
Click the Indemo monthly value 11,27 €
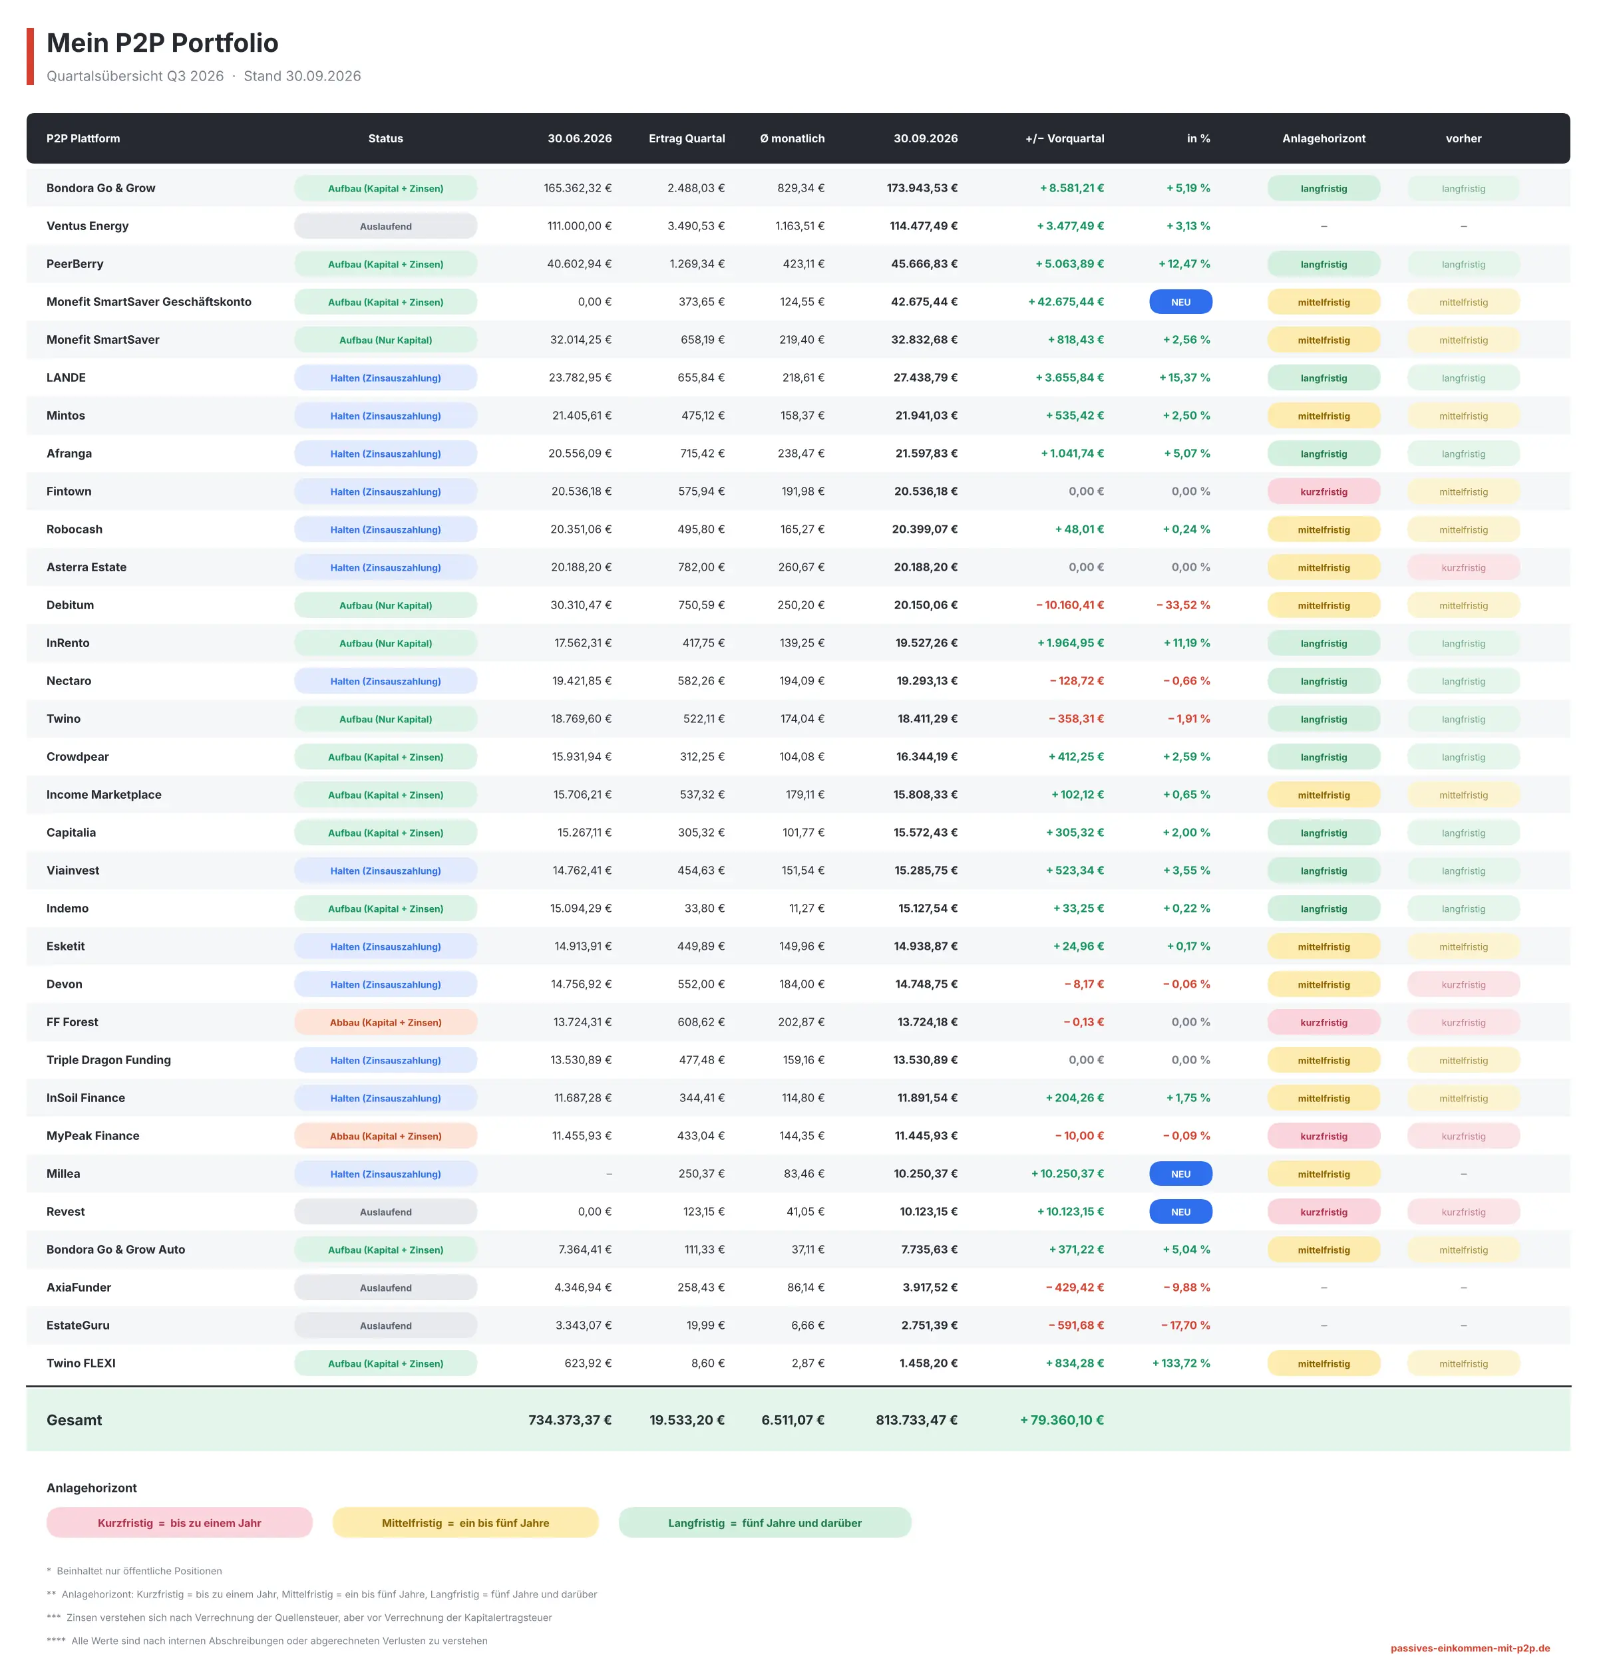pyautogui.click(x=807, y=908)
